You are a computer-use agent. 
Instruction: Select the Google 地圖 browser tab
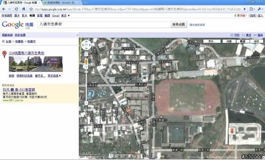pos(22,3)
